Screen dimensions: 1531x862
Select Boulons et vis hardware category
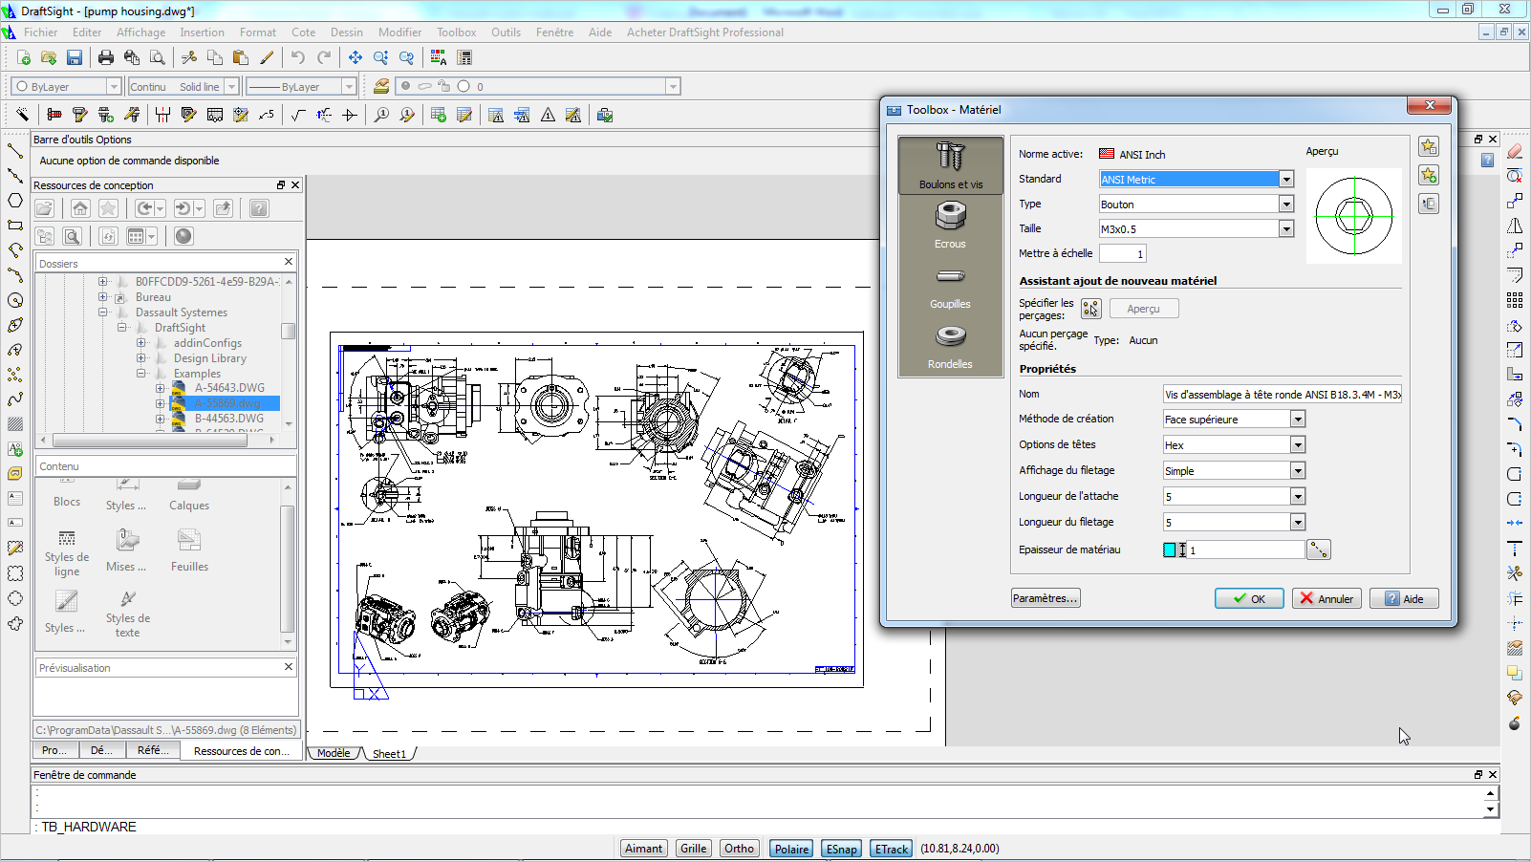click(x=950, y=165)
